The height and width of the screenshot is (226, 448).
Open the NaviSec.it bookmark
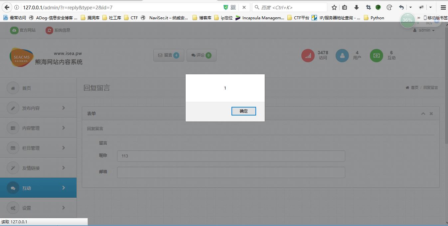(x=165, y=18)
